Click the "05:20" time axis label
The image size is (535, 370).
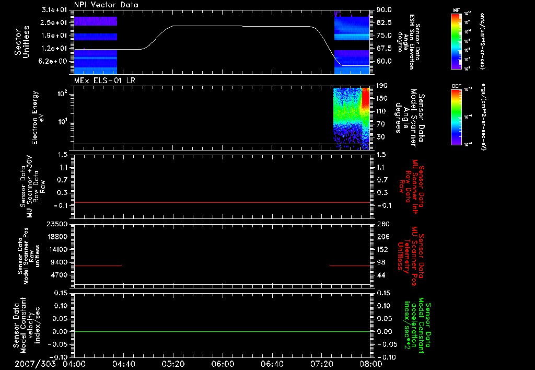coord(173,364)
